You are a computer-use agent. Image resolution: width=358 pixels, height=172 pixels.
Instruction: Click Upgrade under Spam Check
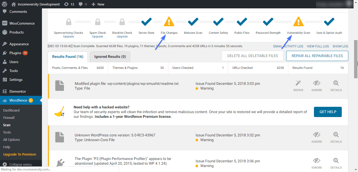click(x=98, y=36)
